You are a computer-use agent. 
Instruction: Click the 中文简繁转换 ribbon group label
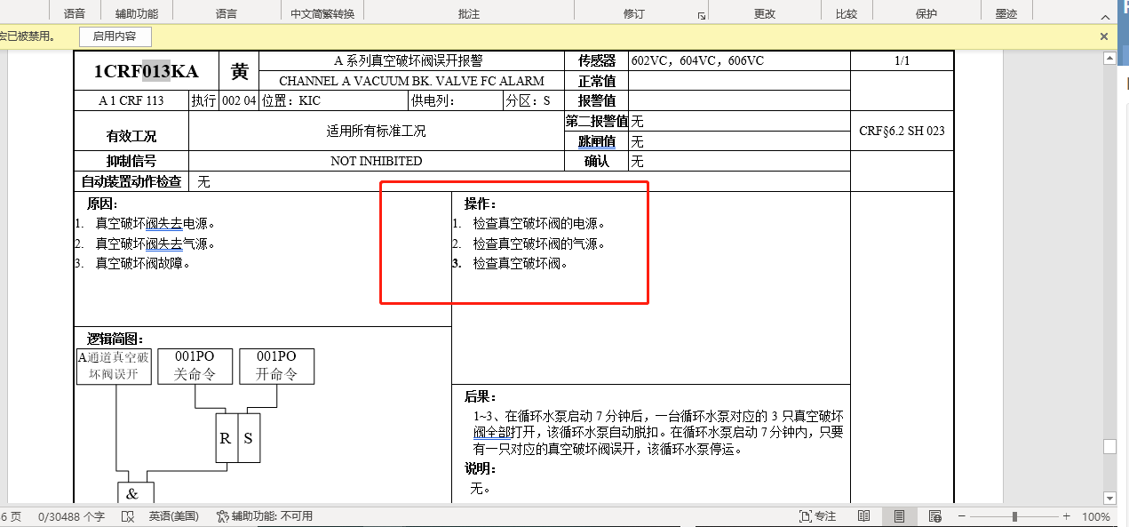tap(322, 13)
